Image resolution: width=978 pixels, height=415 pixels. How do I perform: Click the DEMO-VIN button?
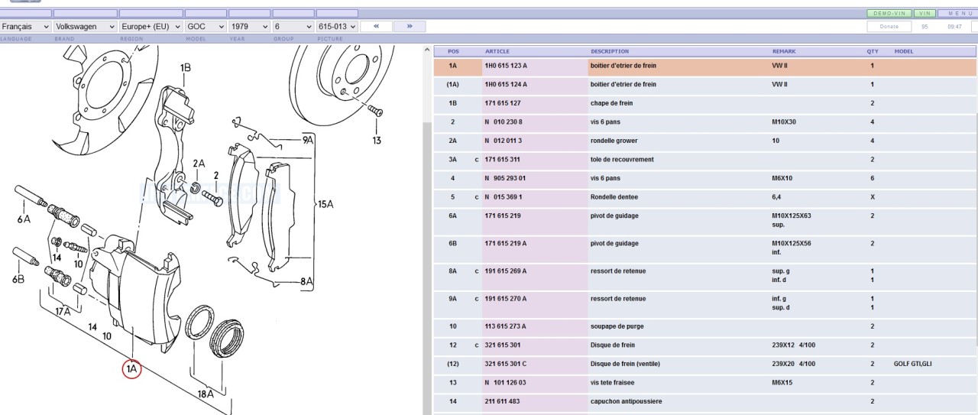(x=889, y=13)
